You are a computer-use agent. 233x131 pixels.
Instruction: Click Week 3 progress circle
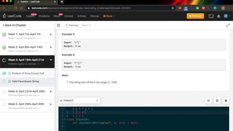(x=4, y=60)
